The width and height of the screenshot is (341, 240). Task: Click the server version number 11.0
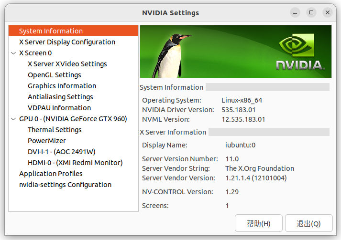[232, 159]
